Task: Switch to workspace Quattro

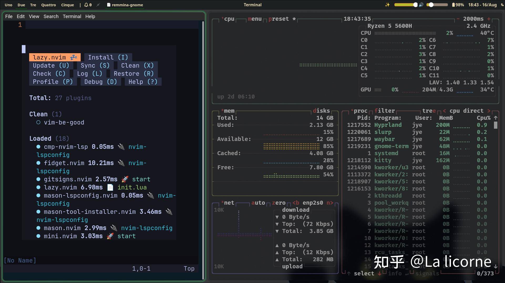Action: (x=49, y=5)
